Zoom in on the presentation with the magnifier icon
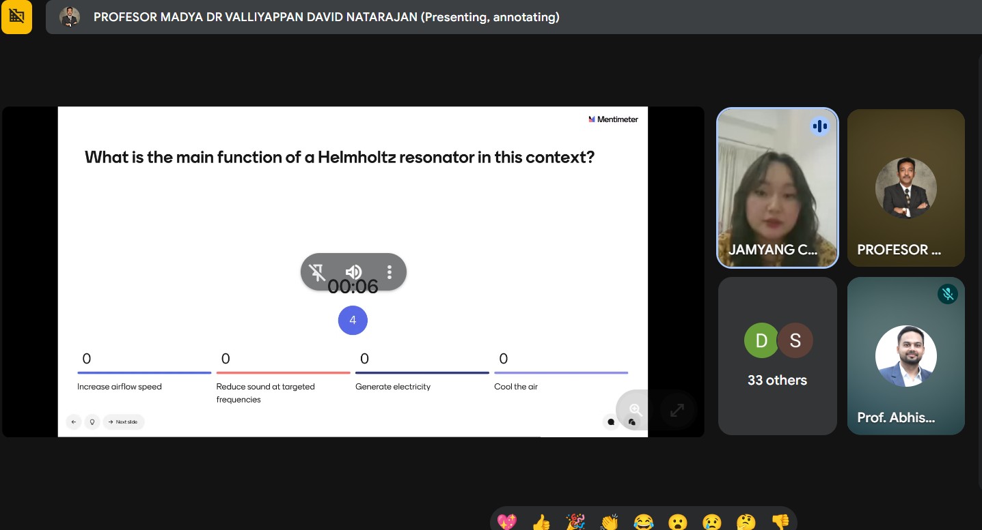 click(636, 410)
